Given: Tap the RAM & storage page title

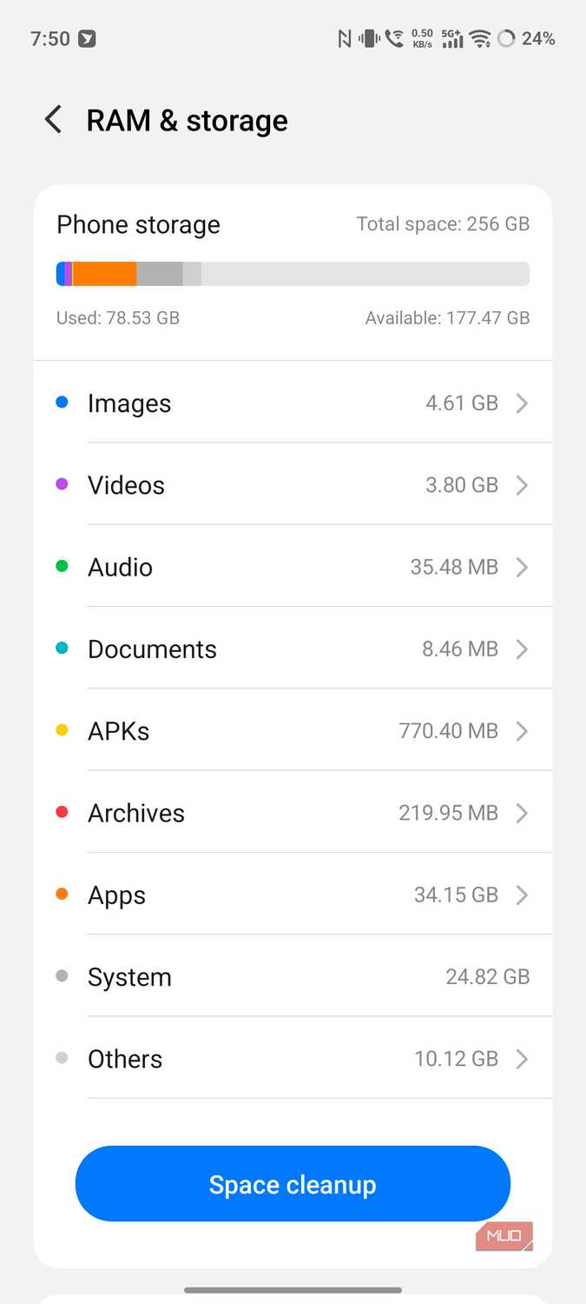Looking at the screenshot, I should (187, 120).
